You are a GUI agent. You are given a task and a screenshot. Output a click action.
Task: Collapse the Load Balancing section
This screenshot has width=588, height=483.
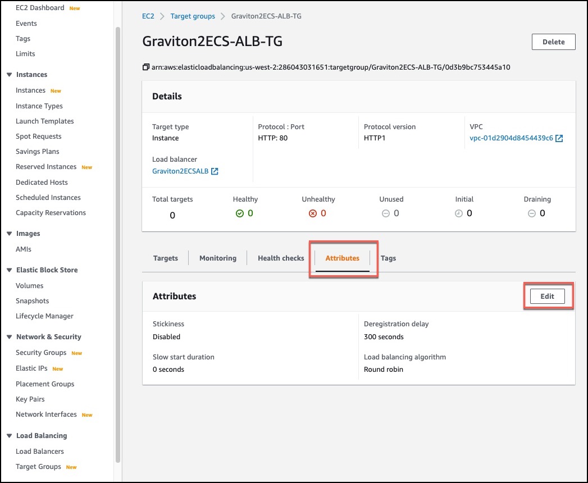click(10, 436)
